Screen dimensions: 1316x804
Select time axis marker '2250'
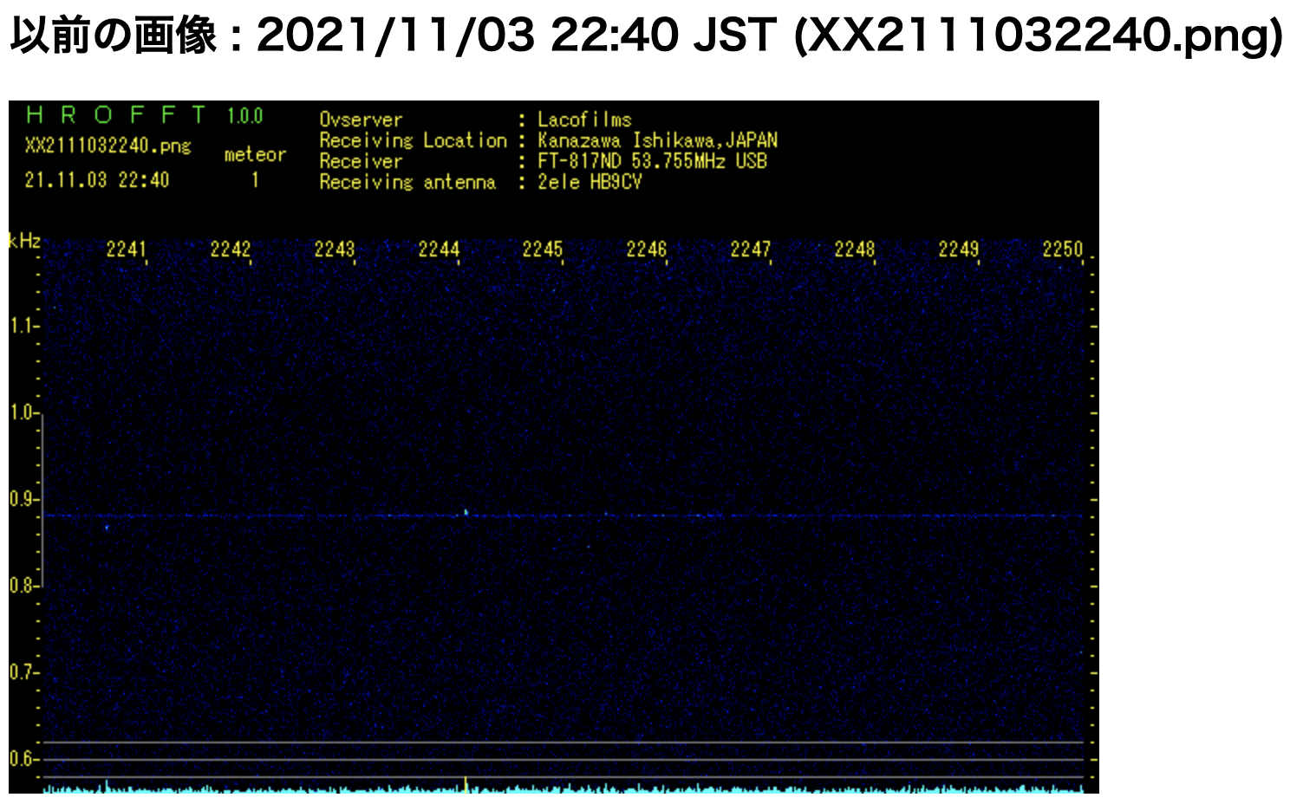(1063, 250)
